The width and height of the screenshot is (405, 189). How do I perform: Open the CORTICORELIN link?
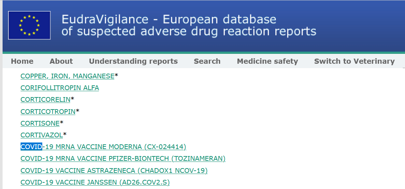(46, 99)
